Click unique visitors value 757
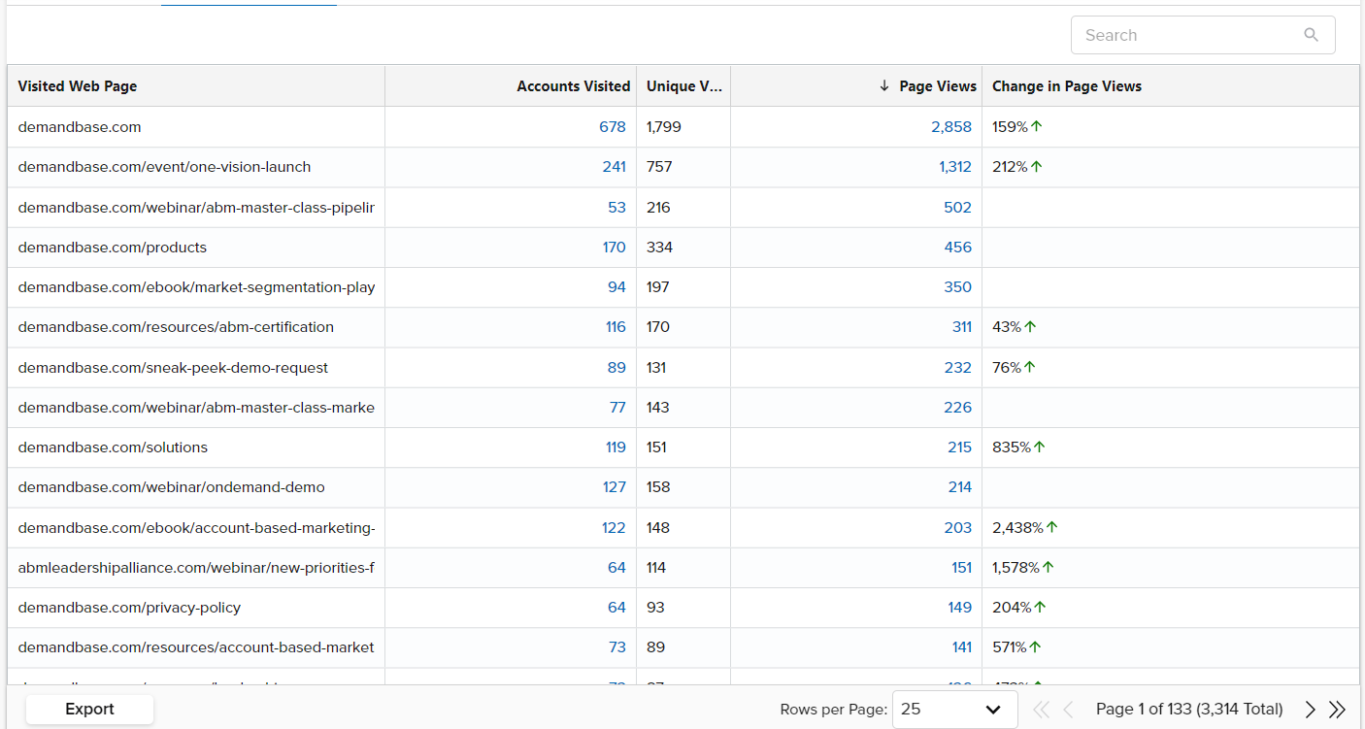This screenshot has height=729, width=1365. tap(659, 167)
